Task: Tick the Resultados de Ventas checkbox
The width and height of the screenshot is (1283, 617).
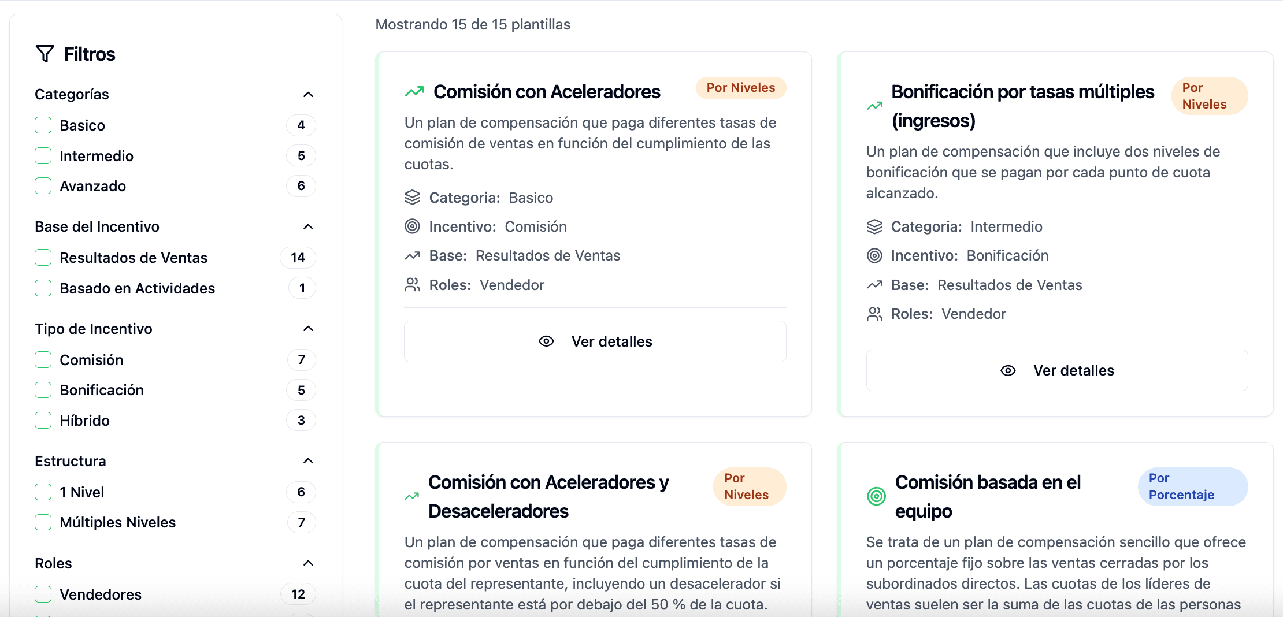Action: 43,258
